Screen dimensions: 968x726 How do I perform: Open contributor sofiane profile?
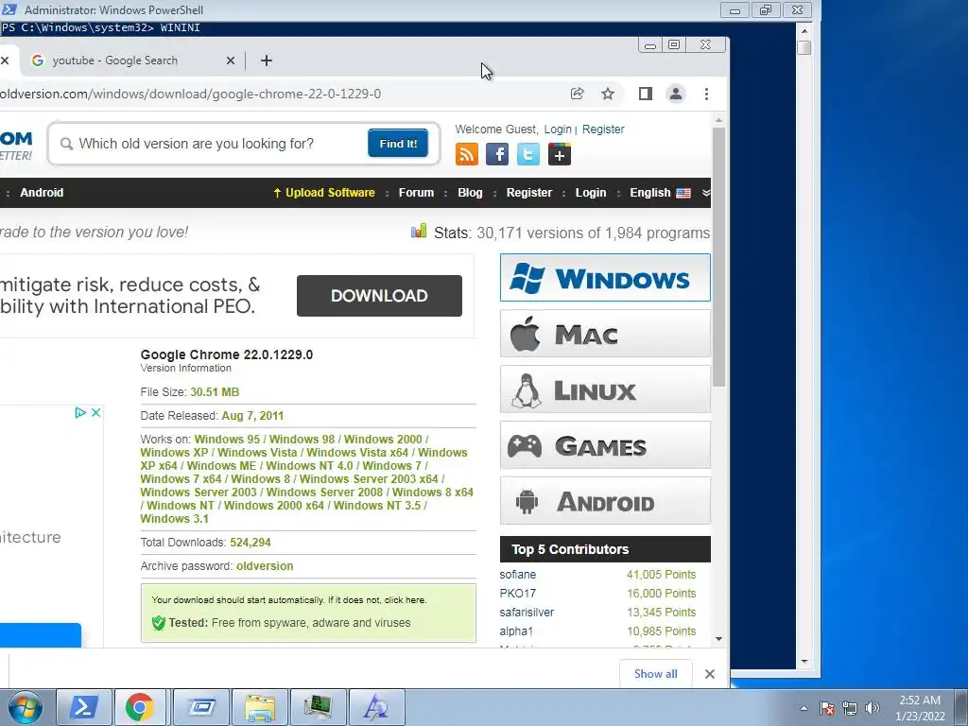coord(517,575)
